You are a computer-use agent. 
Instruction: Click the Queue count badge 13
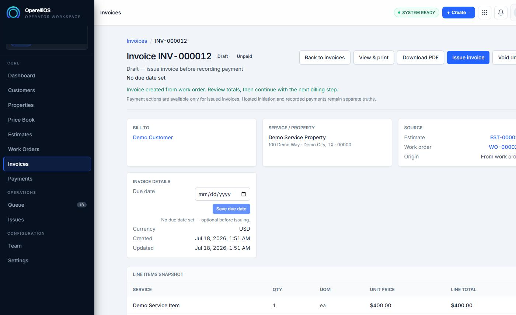click(x=81, y=205)
